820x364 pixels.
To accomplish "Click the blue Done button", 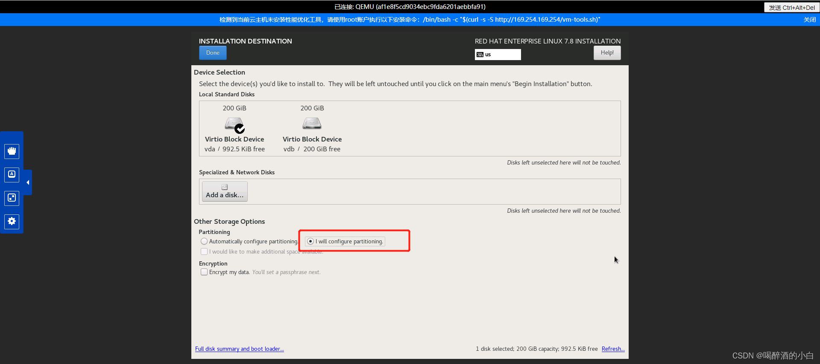I will coord(213,53).
